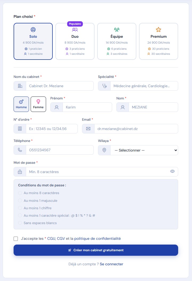Click 'Déjà un compte ?' text
Screen dimensions: 192x281
pyautogui.click(x=83, y=264)
